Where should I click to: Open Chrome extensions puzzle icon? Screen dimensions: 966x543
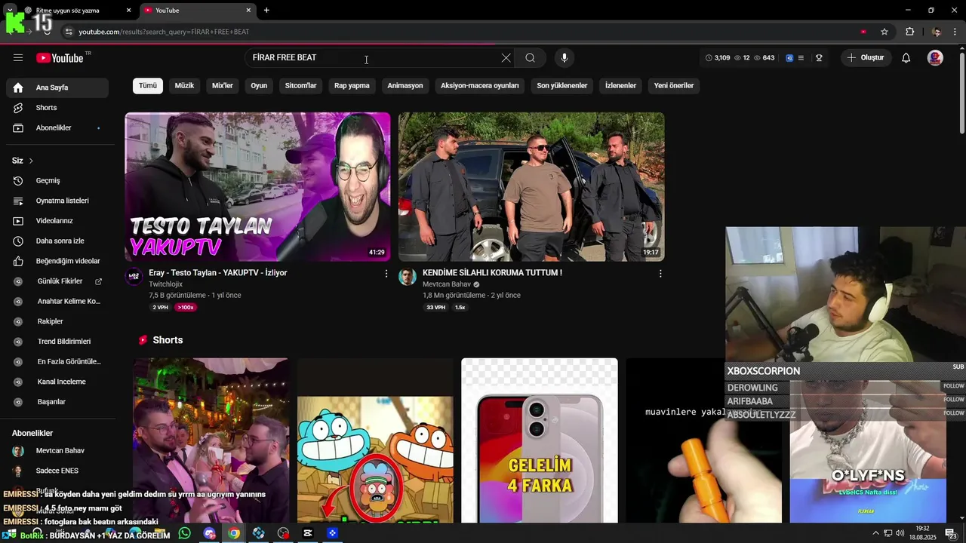click(909, 32)
